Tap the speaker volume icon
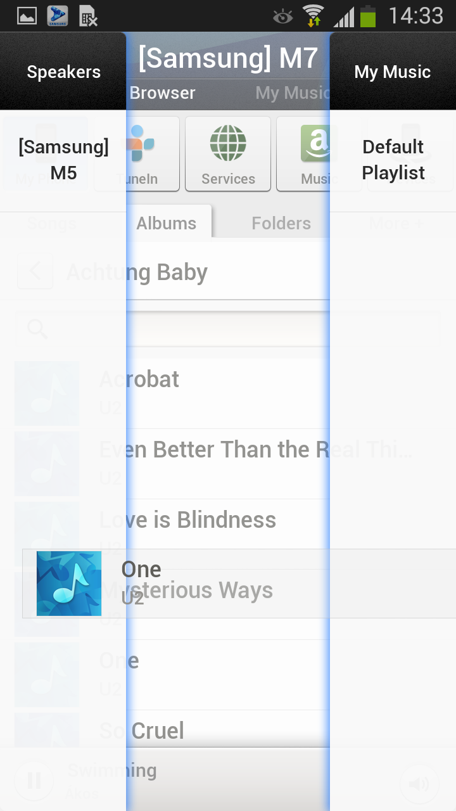 point(419,784)
